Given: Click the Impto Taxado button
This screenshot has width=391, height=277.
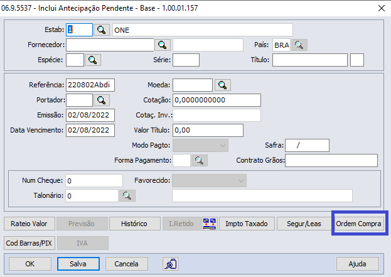Looking at the screenshot, I should [x=247, y=224].
